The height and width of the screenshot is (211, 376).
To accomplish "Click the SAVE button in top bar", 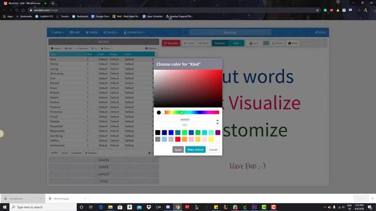I will click(x=75, y=32).
